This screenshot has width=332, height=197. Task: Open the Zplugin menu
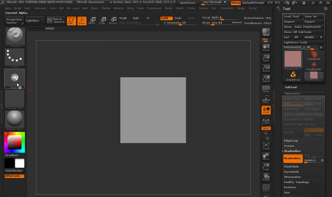pos(241,8)
